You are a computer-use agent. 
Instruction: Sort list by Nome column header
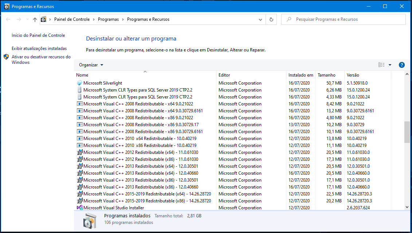(x=146, y=75)
